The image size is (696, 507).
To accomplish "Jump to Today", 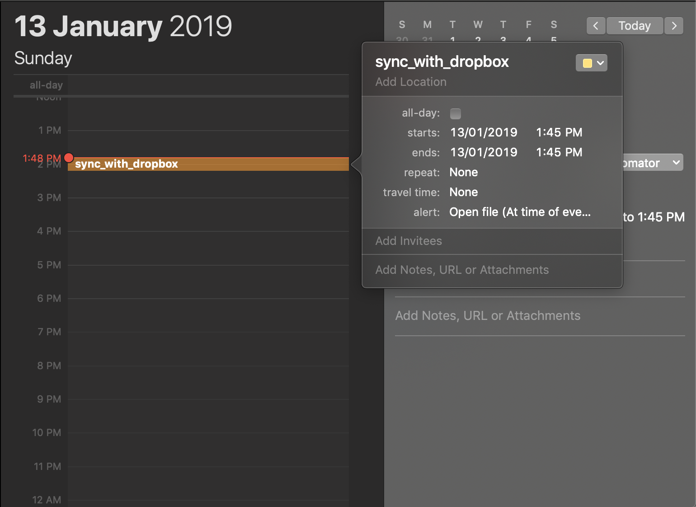I will (x=635, y=26).
